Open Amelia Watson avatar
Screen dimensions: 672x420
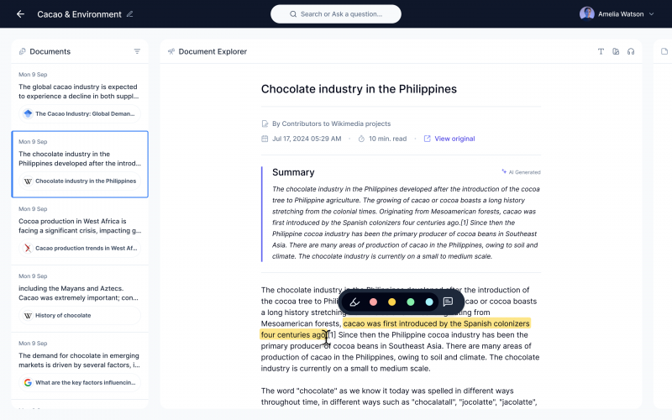coord(586,13)
